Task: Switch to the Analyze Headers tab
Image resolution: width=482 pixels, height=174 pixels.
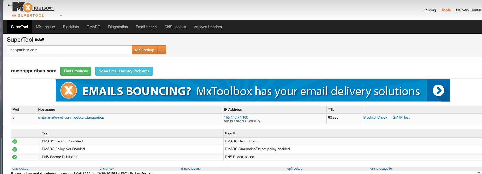Action: coord(208,27)
